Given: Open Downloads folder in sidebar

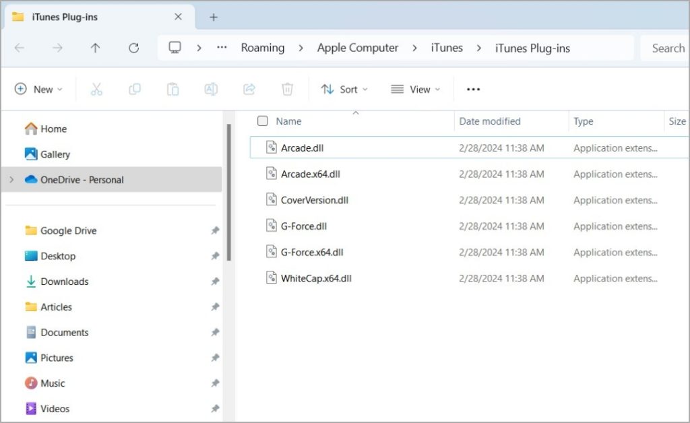Looking at the screenshot, I should click(64, 282).
